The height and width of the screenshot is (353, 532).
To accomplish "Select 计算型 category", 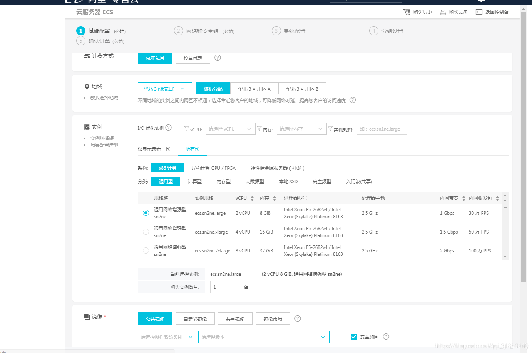I will (x=195, y=181).
